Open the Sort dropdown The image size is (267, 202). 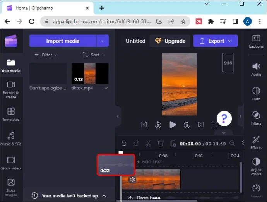pos(91,55)
